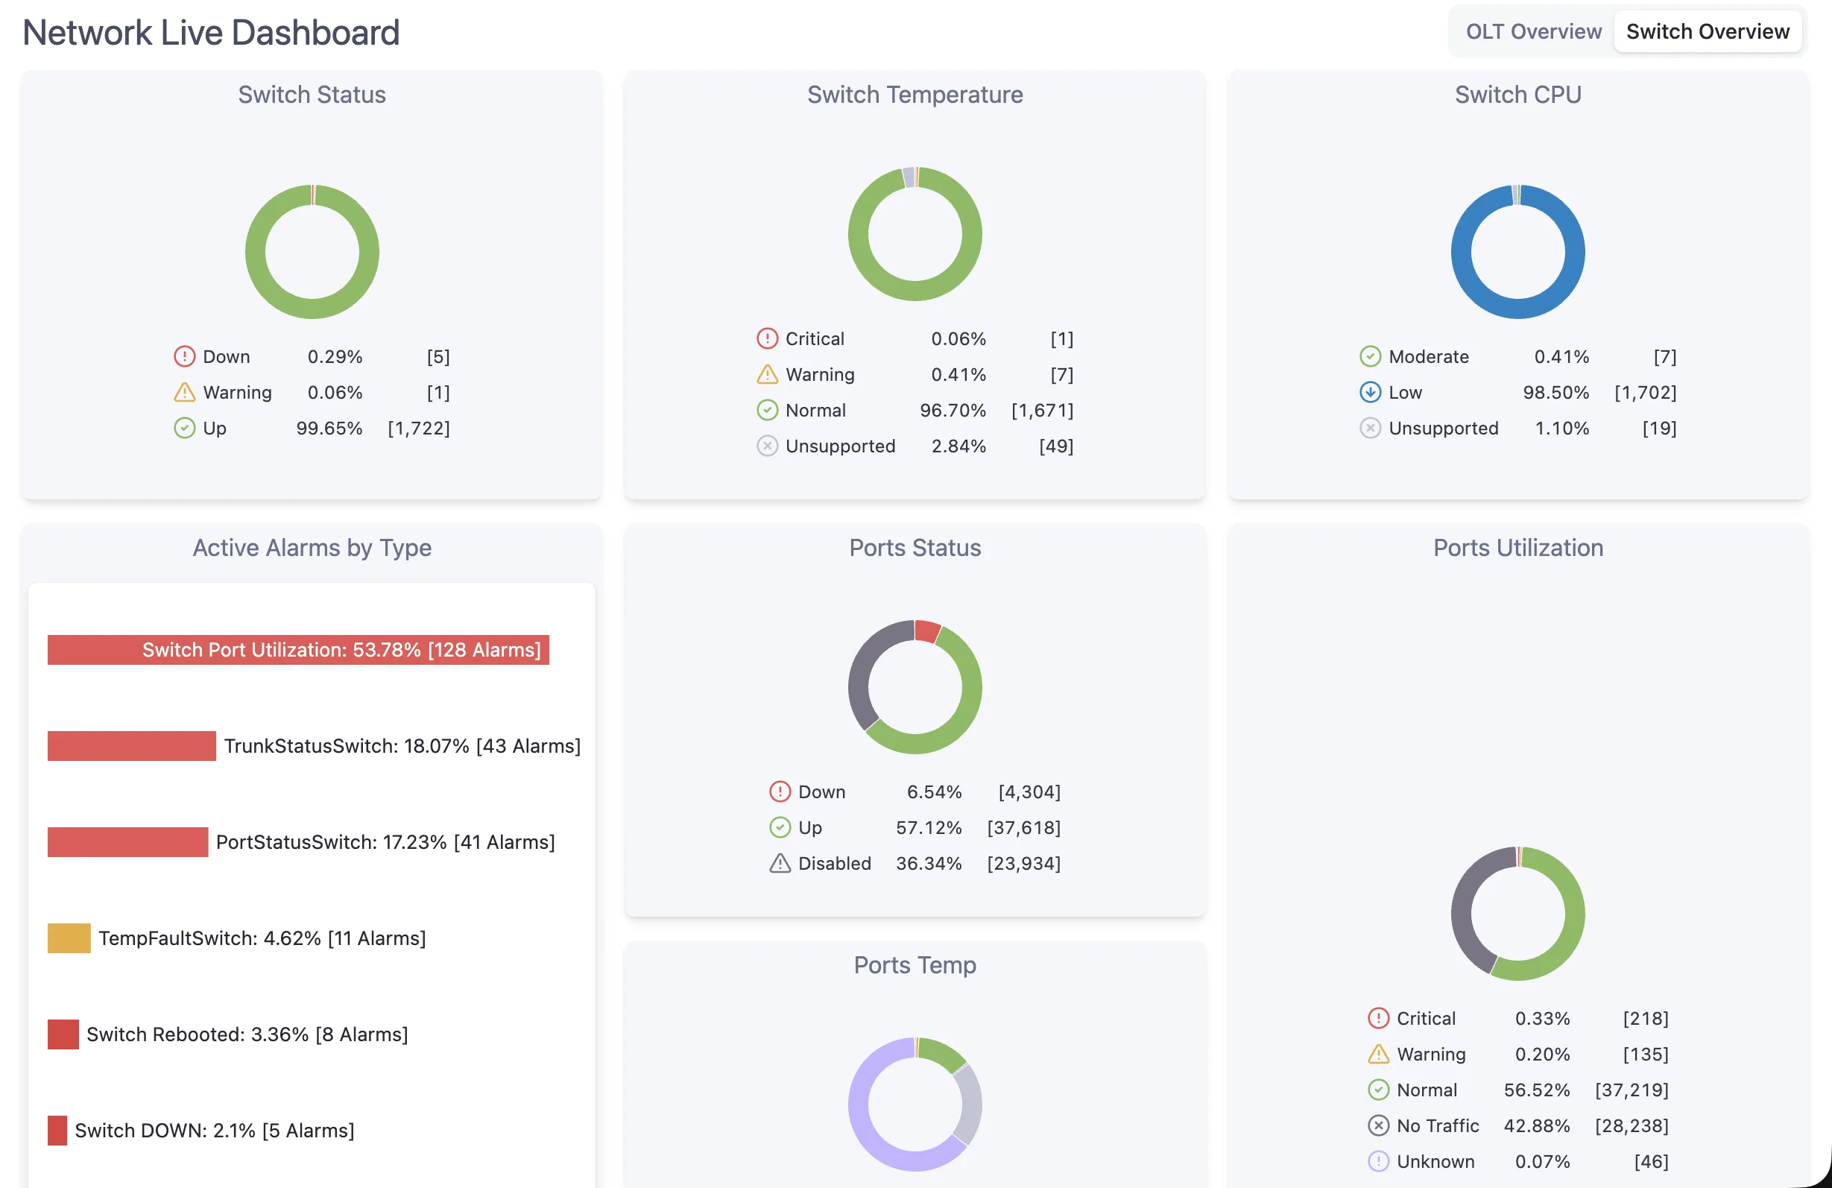Image resolution: width=1832 pixels, height=1188 pixels.
Task: Click the TrunkStatusSwitch alarms bar
Action: point(131,745)
